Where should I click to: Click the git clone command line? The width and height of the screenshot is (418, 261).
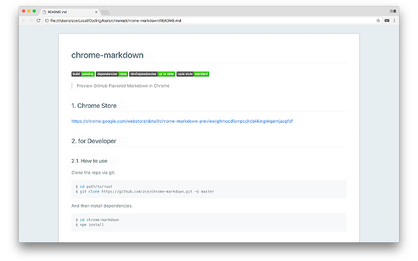pyautogui.click(x=145, y=191)
